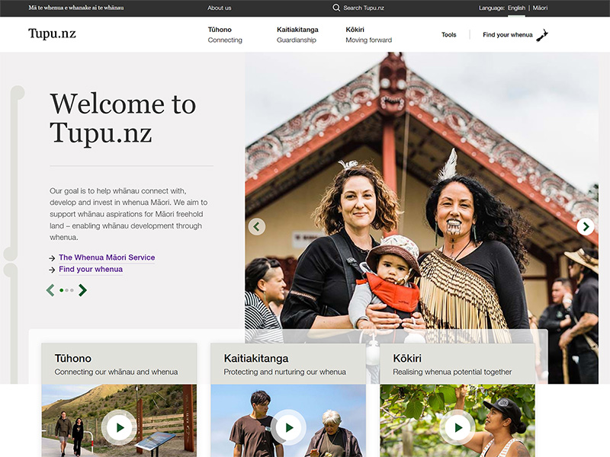Play the Tūhono video
The image size is (610, 457).
120,427
